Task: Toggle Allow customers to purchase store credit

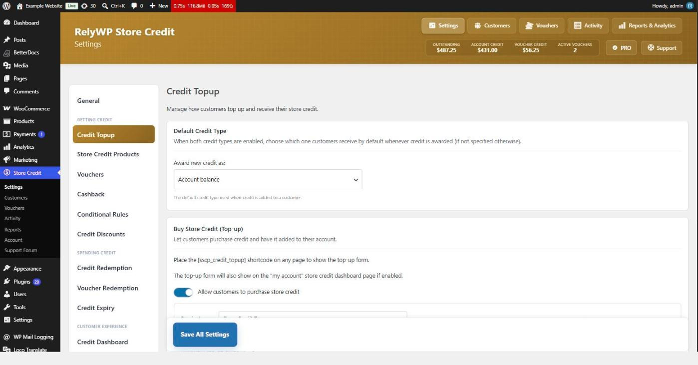Action: tap(183, 292)
